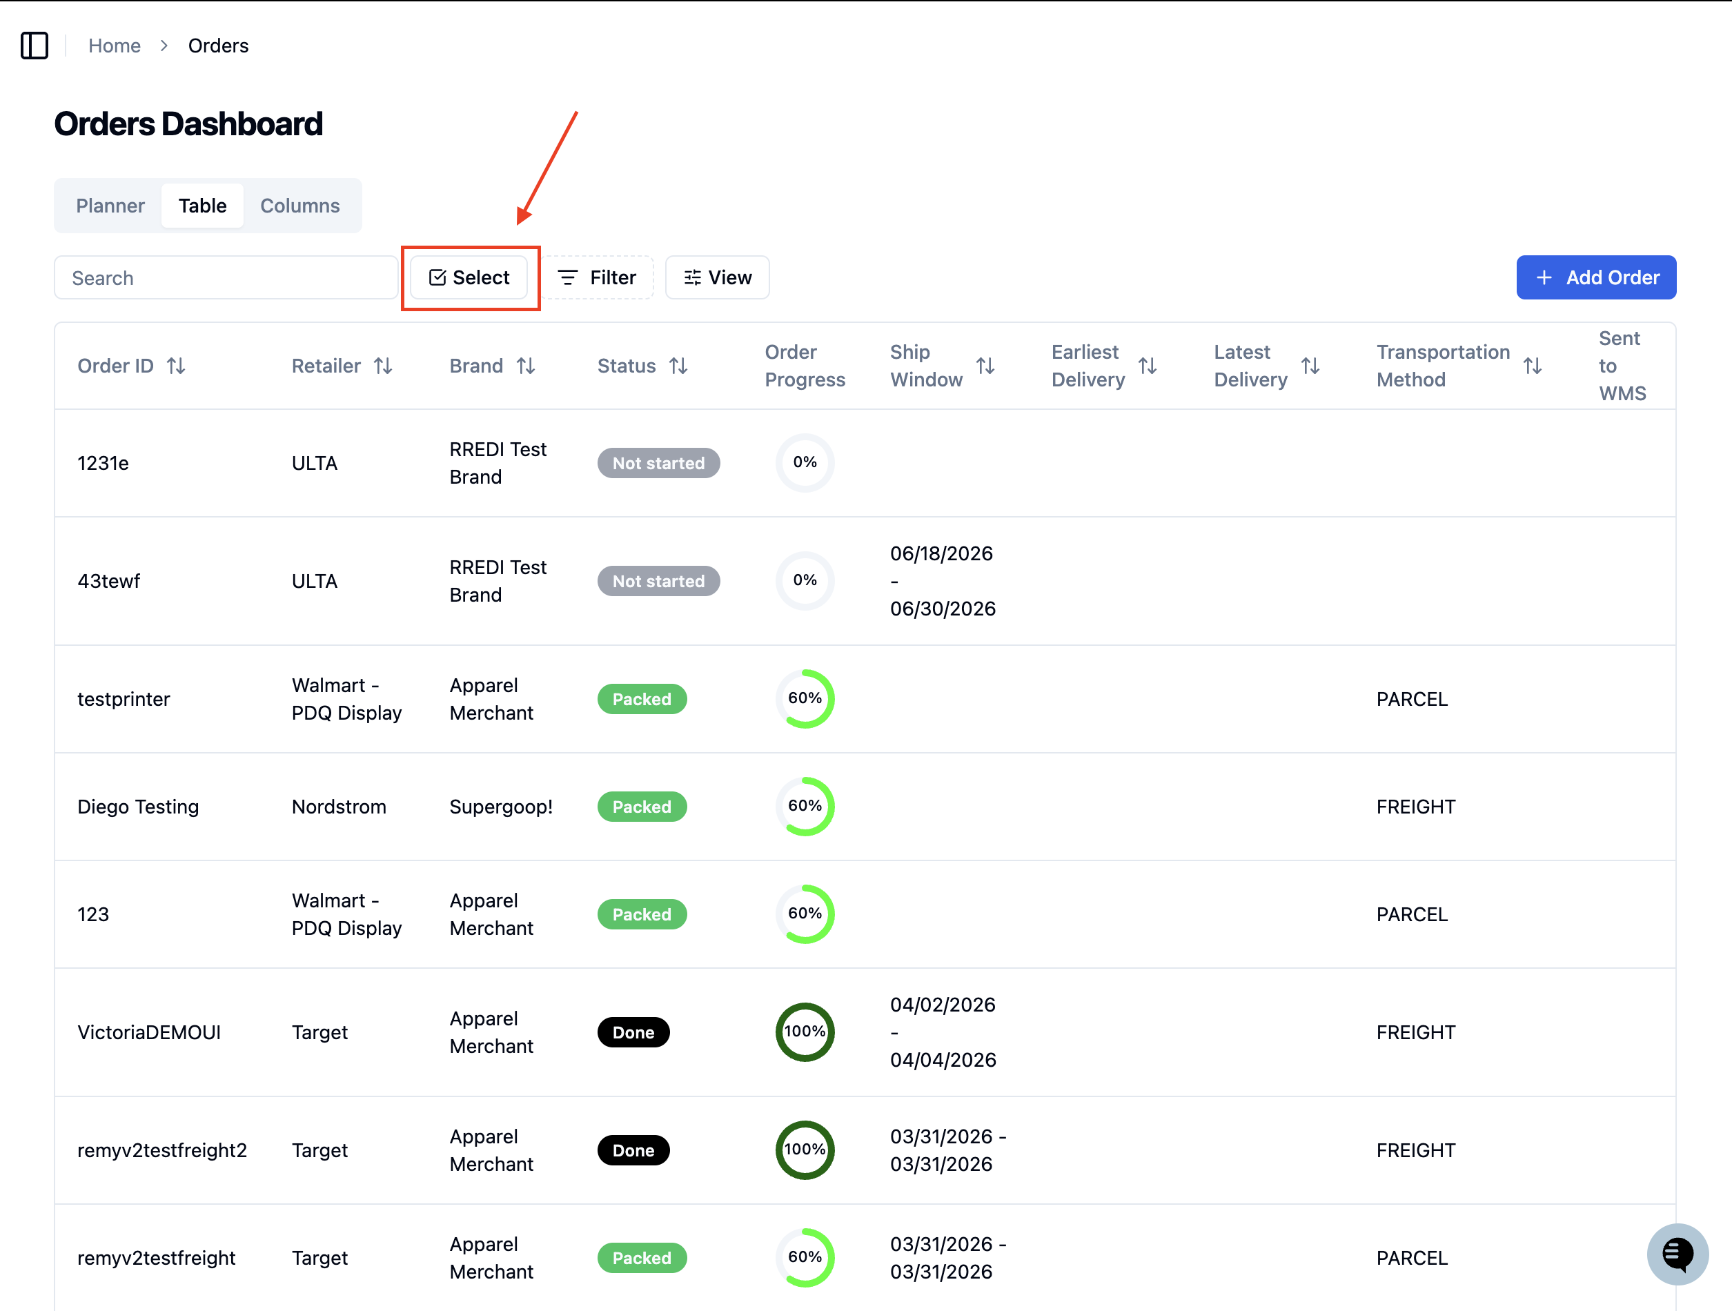Sort by Transportation Method arrows icon
This screenshot has height=1311, width=1732.
click(x=1533, y=366)
